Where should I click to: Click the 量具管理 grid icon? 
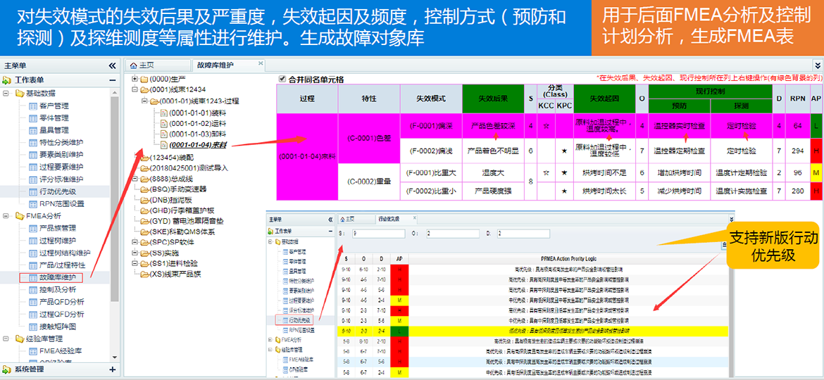click(32, 130)
